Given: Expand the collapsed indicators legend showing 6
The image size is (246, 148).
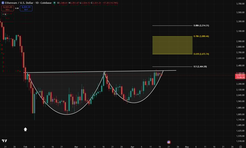Looking at the screenshot, I should pyautogui.click(x=4, y=14).
